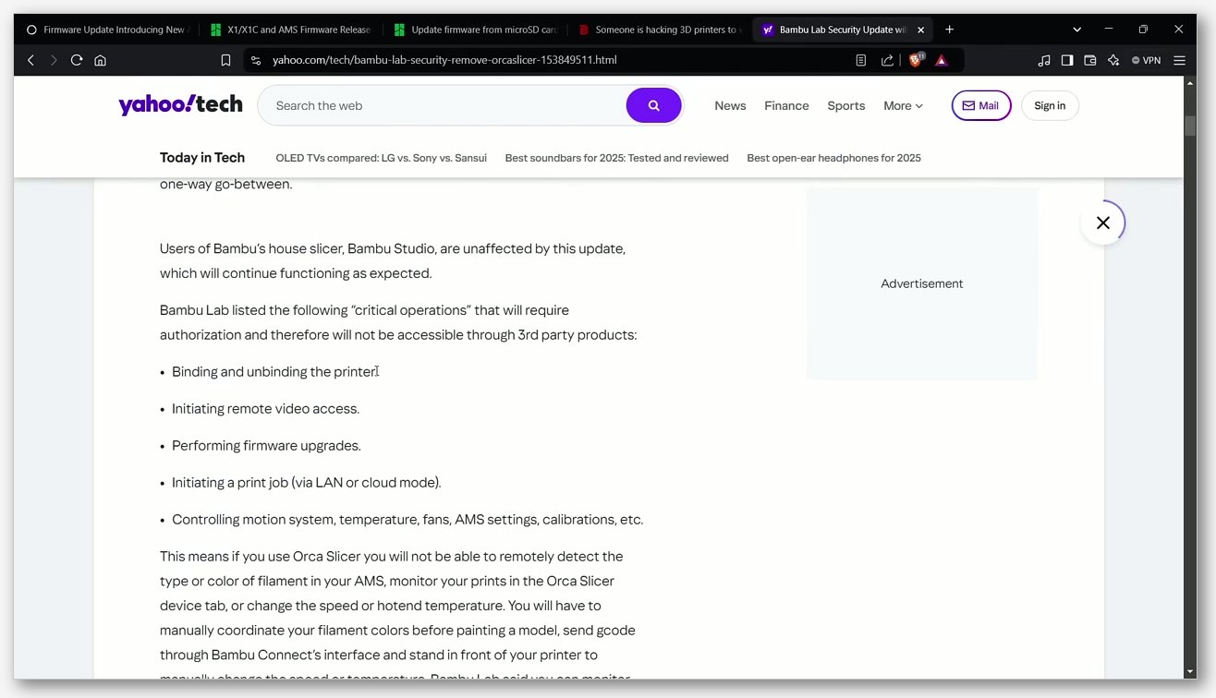Click the address bar URL
1216x698 pixels.
[444, 60]
